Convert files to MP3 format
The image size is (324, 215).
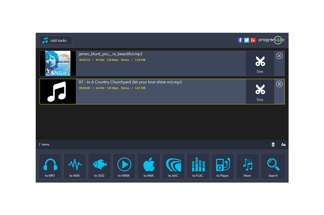pos(50,166)
